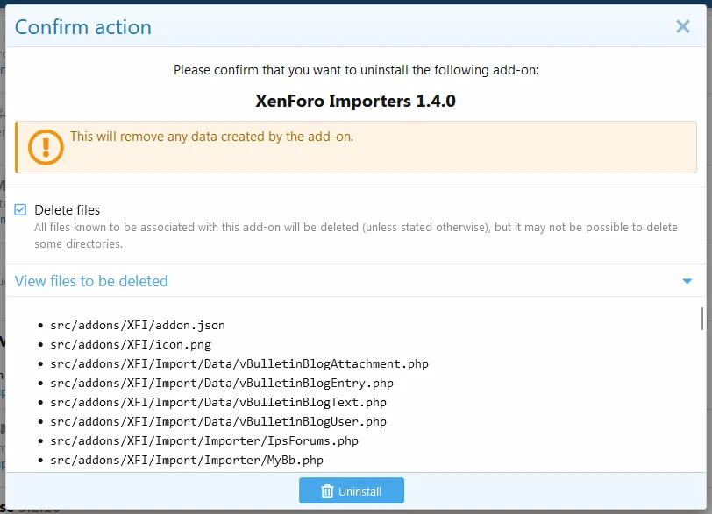Collapse the file list using the arrow
Viewport: 712px width, 514px height.
click(x=687, y=281)
